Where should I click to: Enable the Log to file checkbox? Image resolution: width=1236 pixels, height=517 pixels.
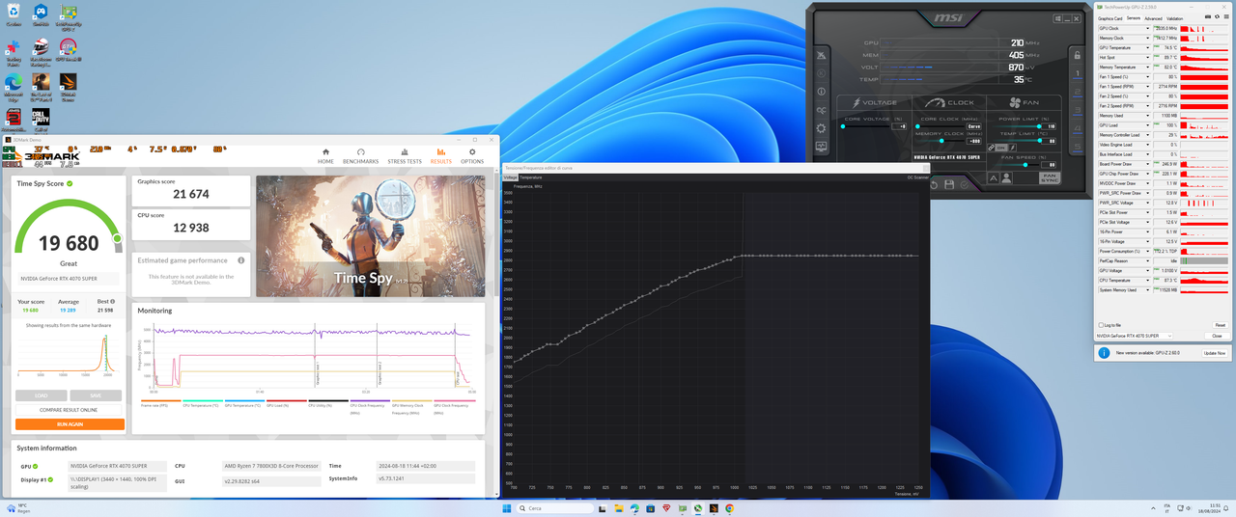click(1101, 325)
